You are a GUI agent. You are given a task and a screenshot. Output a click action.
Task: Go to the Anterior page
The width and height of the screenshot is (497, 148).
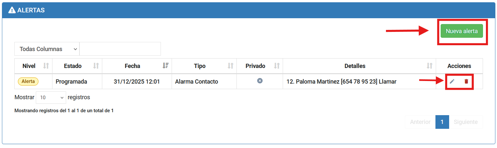point(420,122)
